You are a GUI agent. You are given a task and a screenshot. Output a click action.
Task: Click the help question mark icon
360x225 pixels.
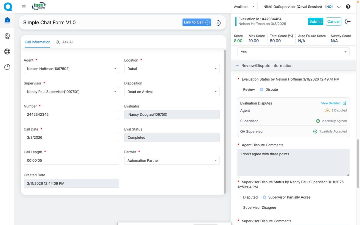click(348, 7)
